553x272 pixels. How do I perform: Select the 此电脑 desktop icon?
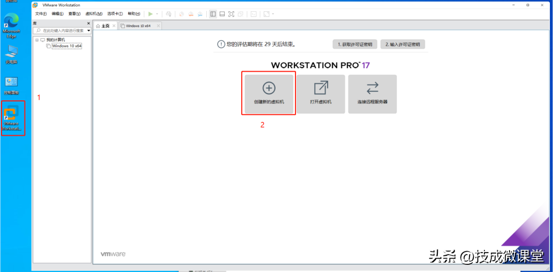(x=11, y=55)
